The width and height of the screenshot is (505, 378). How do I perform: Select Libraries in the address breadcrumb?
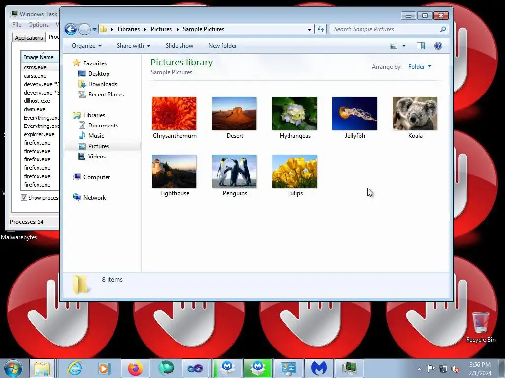point(129,29)
